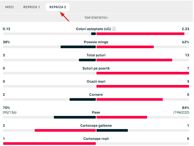Switch to the MECI tab
The image size is (194, 146).
pos(10,7)
